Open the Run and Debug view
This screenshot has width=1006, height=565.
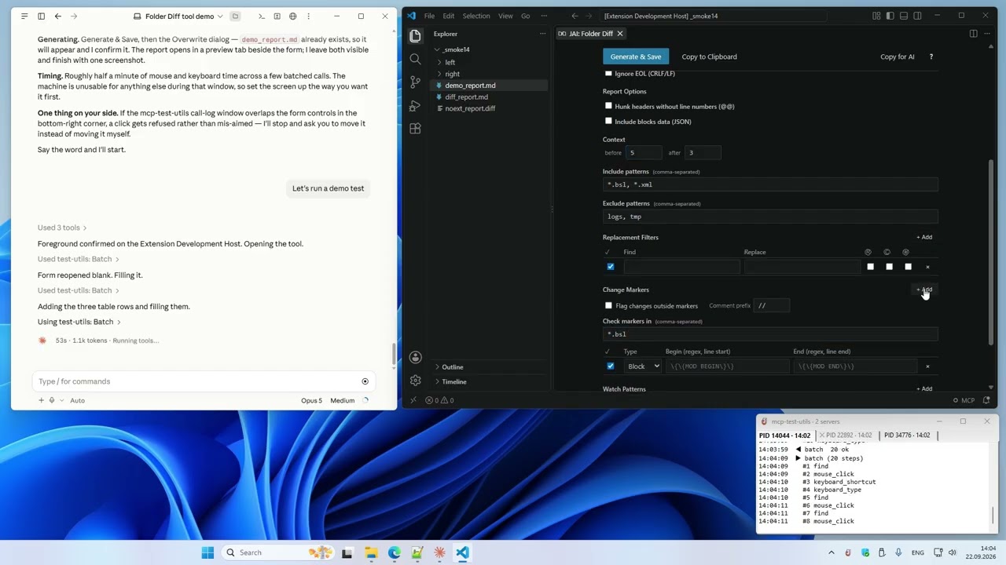point(415,105)
